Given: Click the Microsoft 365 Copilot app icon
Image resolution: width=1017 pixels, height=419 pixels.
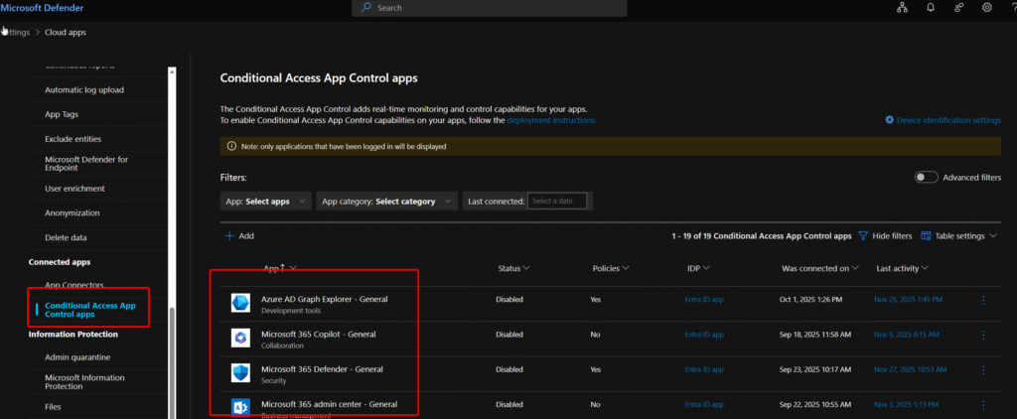Looking at the screenshot, I should point(241,339).
